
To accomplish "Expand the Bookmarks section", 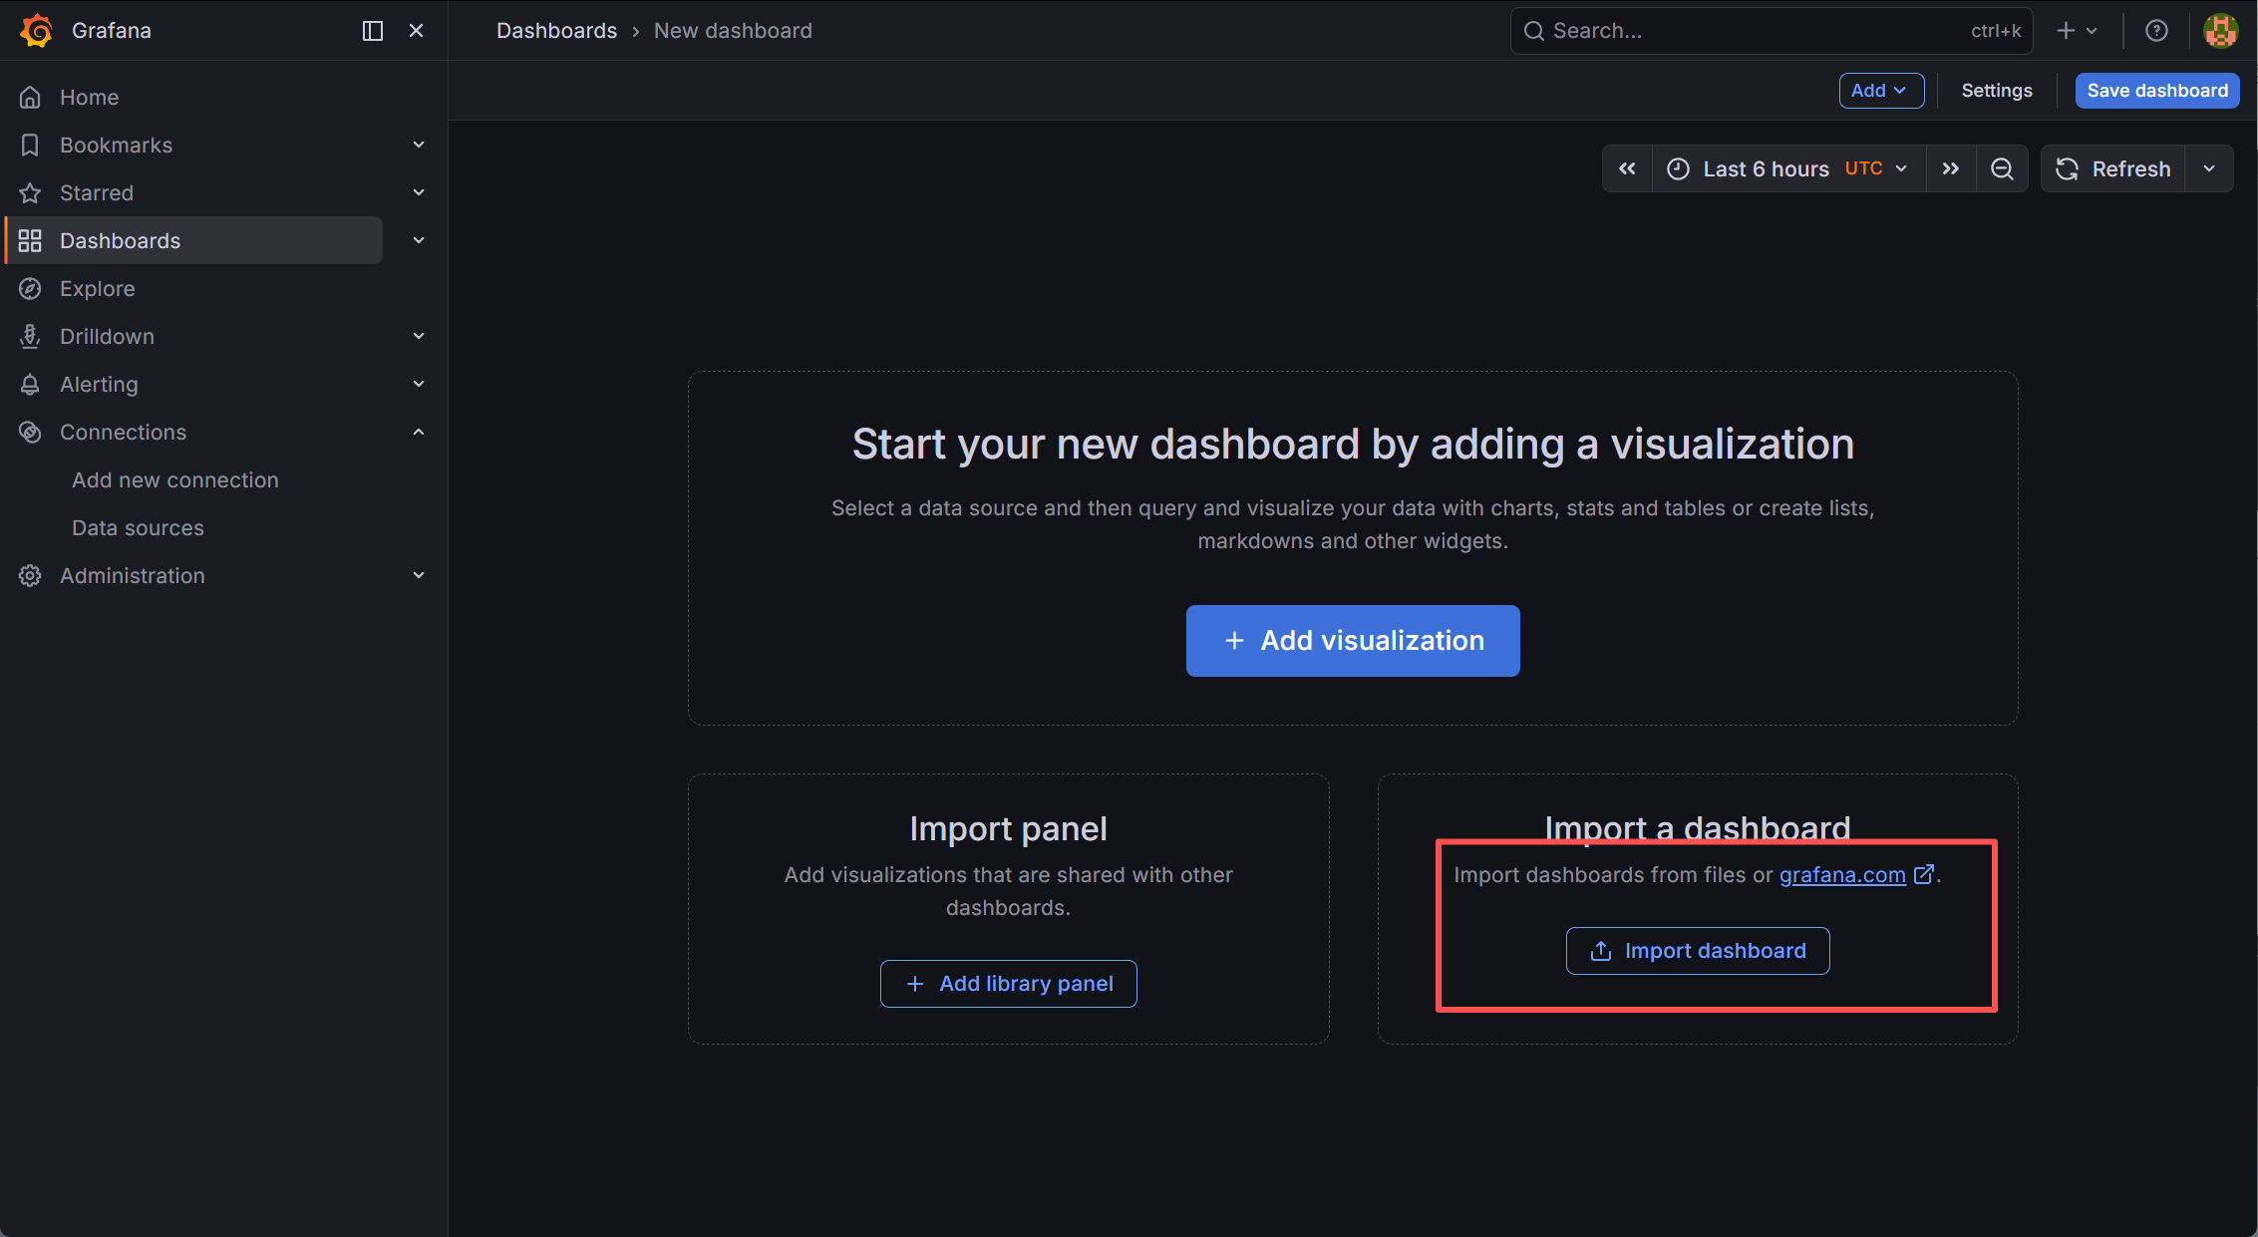I will 419,146.
